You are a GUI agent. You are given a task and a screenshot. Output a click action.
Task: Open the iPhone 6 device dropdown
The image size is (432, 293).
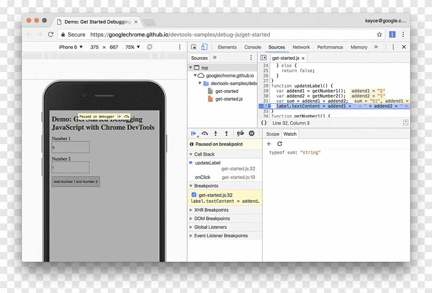(x=71, y=47)
